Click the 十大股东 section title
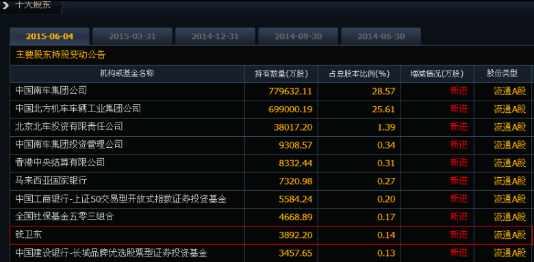534x262 pixels. tap(33, 5)
